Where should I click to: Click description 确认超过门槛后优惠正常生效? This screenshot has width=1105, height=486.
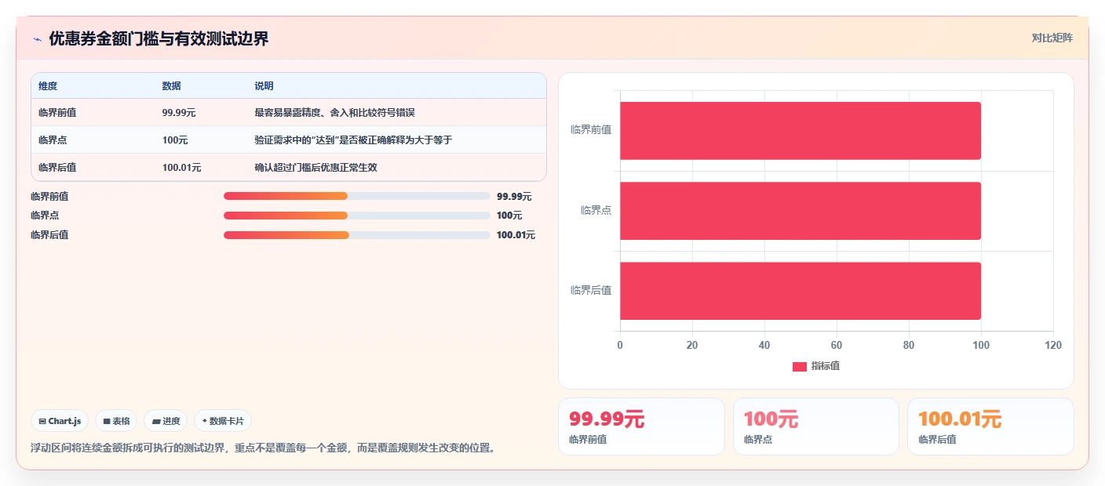click(x=315, y=167)
